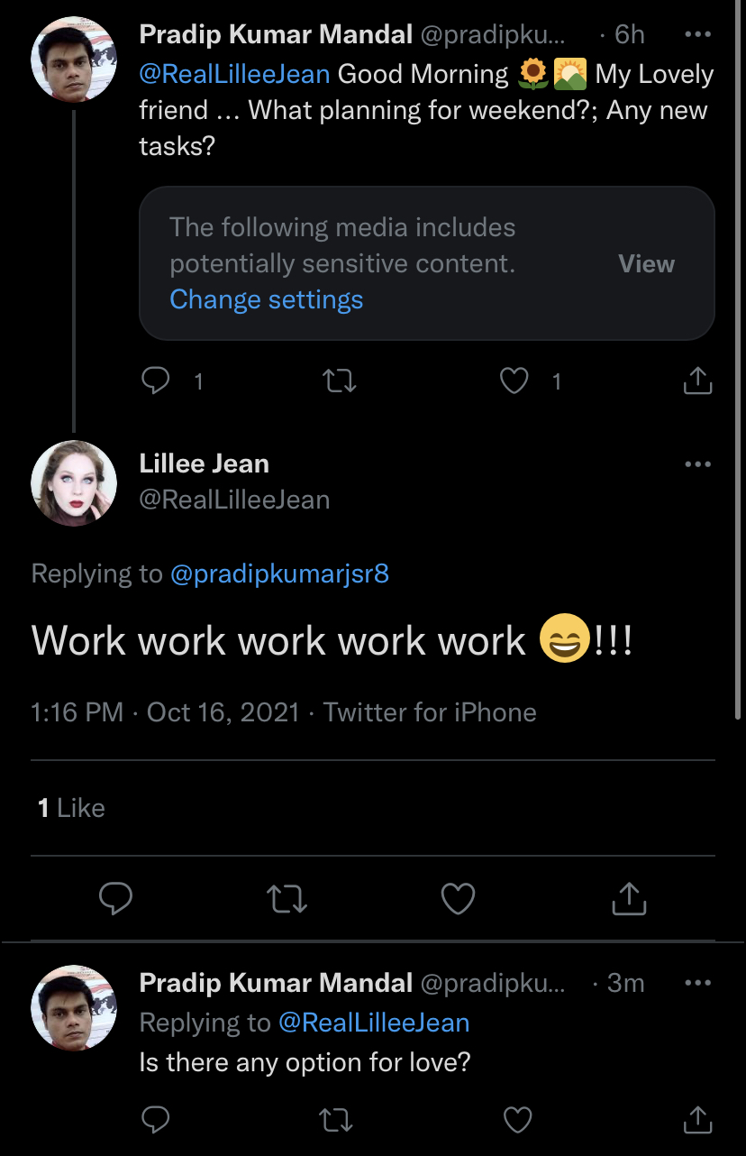Like the "option for love" tweet
Image resolution: width=746 pixels, height=1156 pixels.
(517, 1120)
